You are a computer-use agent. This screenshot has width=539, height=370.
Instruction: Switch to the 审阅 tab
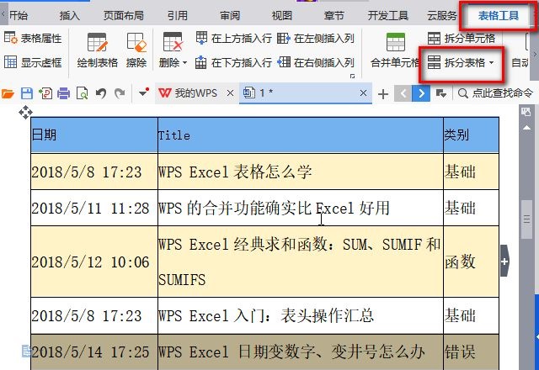tap(230, 15)
